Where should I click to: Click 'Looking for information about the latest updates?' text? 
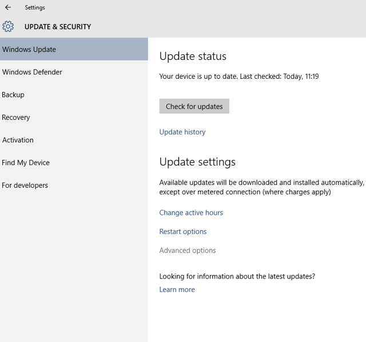point(237,276)
